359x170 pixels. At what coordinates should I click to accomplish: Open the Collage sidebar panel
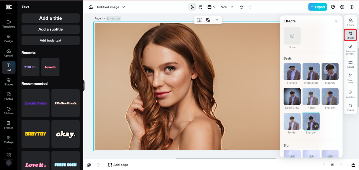[x=9, y=140]
